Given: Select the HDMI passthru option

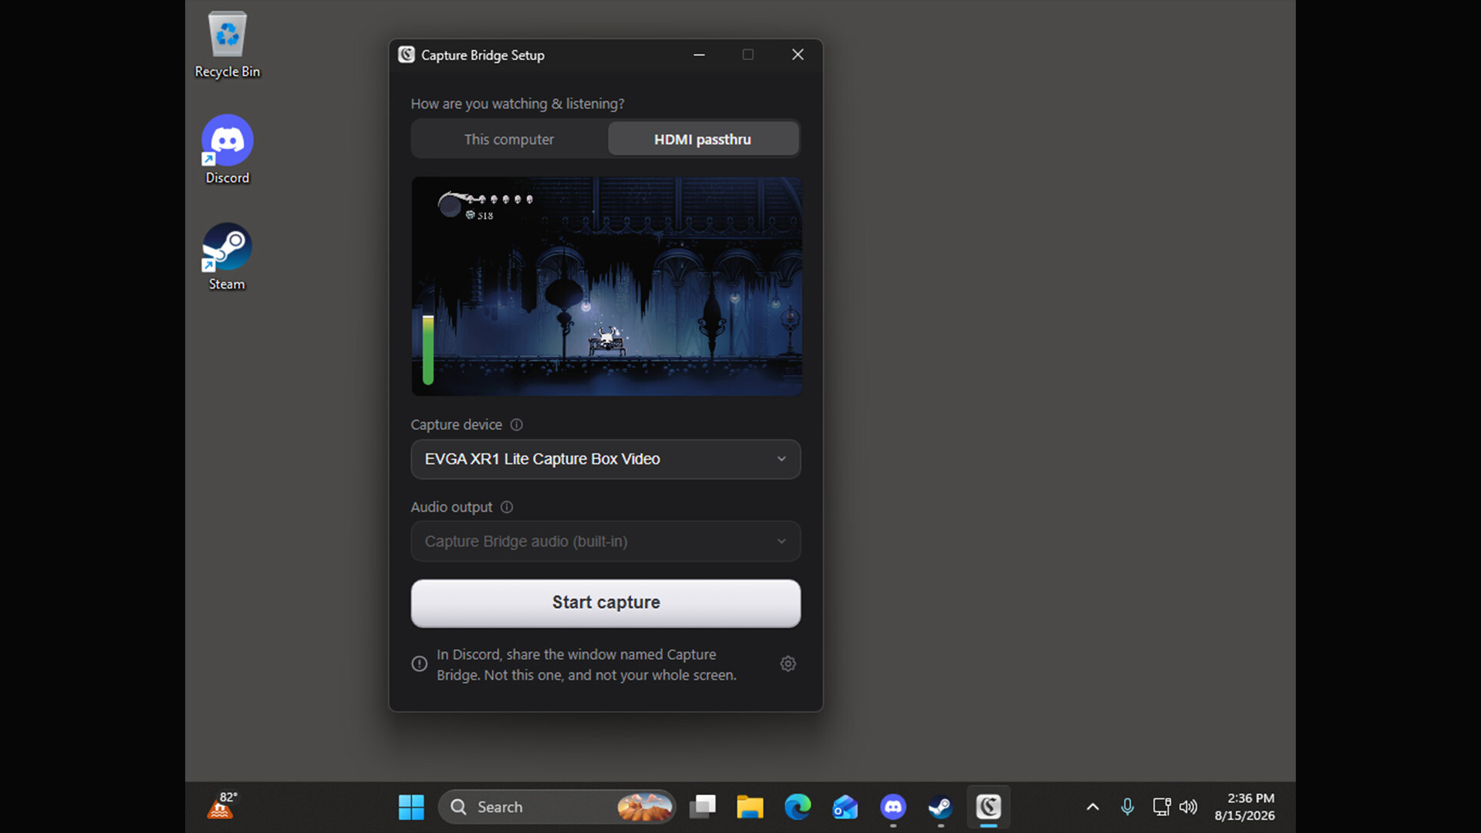Looking at the screenshot, I should coord(703,140).
